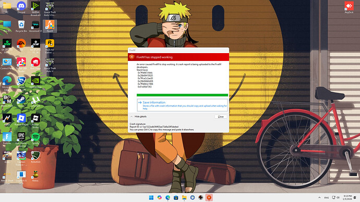Click the ENG language indicator in tray

tap(327, 197)
